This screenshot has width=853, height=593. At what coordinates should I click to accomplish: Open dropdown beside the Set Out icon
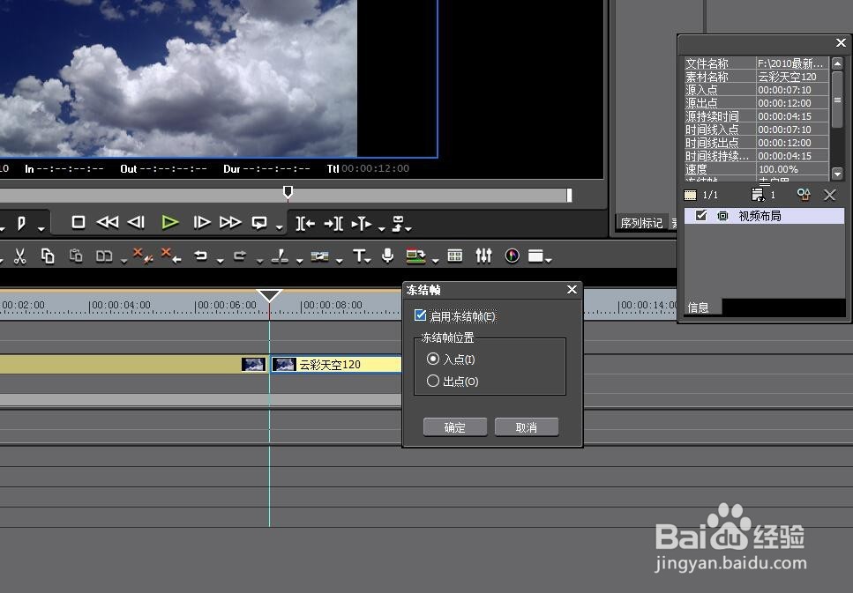click(x=41, y=228)
